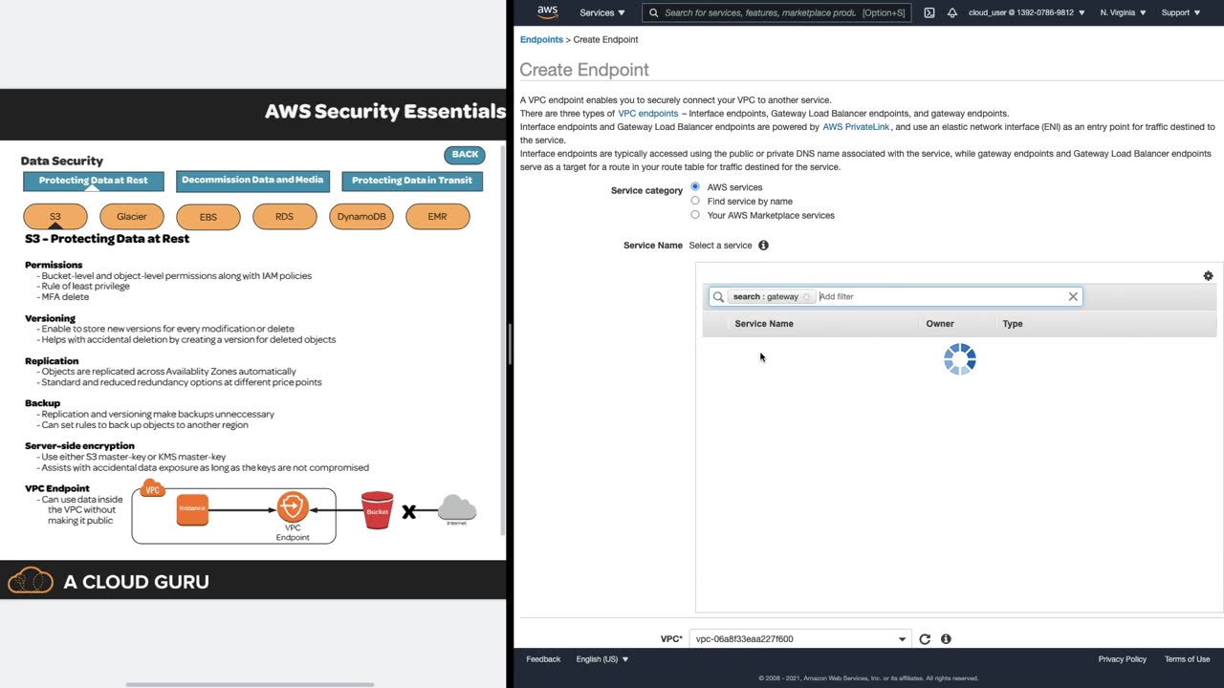Viewport: 1224px width, 688px height.
Task: Open the VPC selection dropdown
Action: click(x=800, y=638)
